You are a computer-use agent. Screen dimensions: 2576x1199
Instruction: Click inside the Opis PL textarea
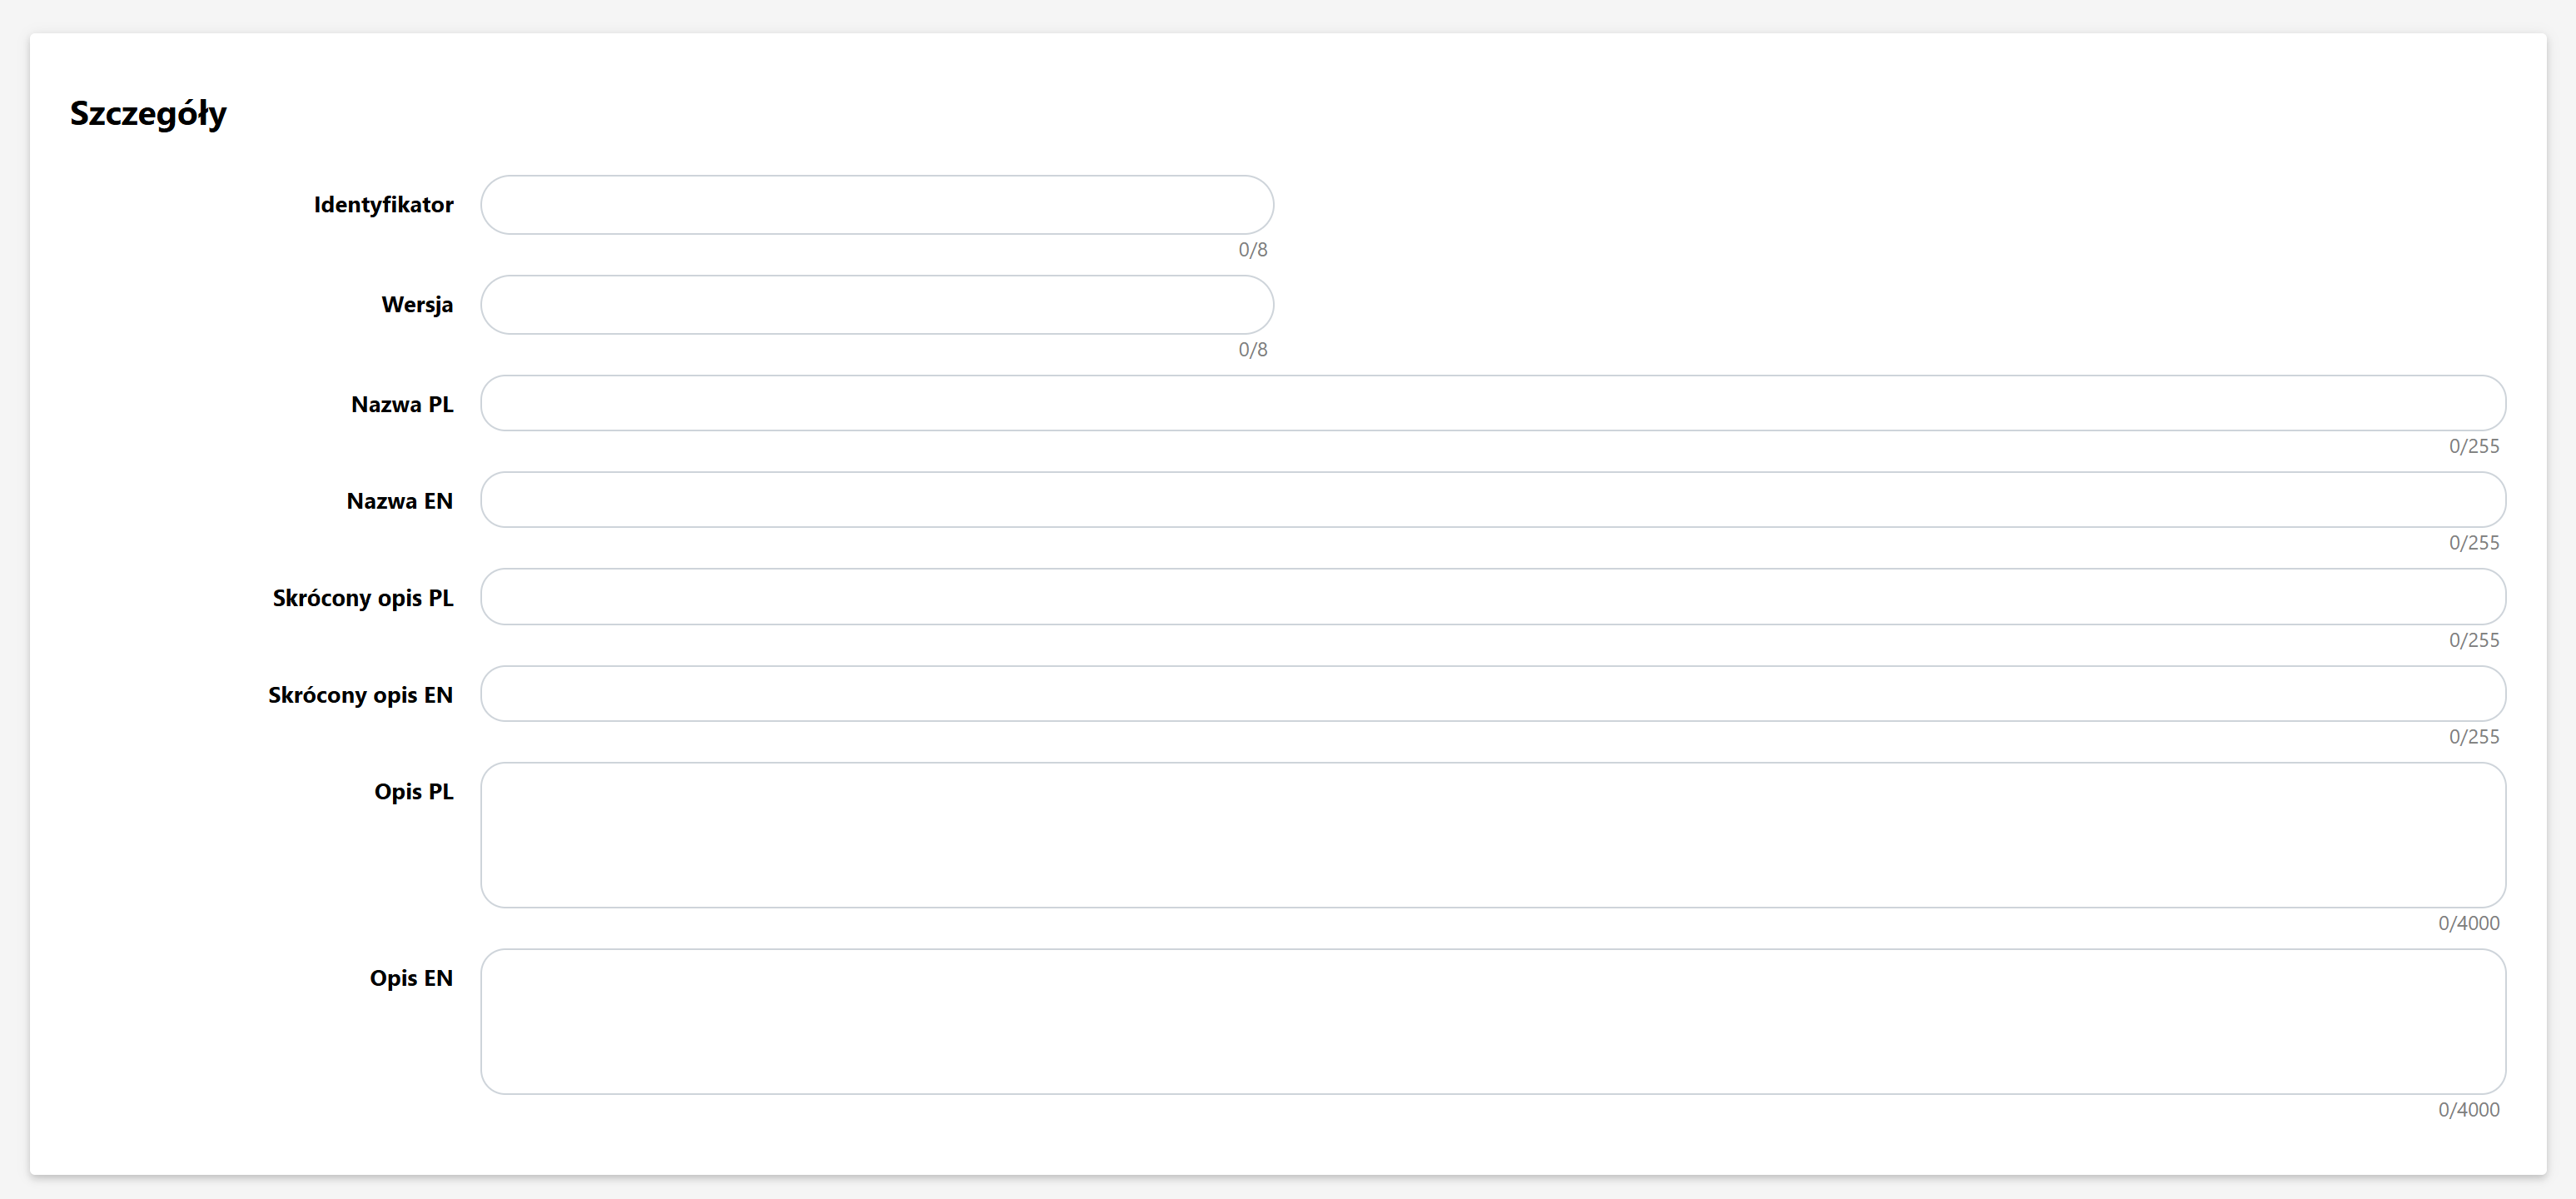(1492, 835)
